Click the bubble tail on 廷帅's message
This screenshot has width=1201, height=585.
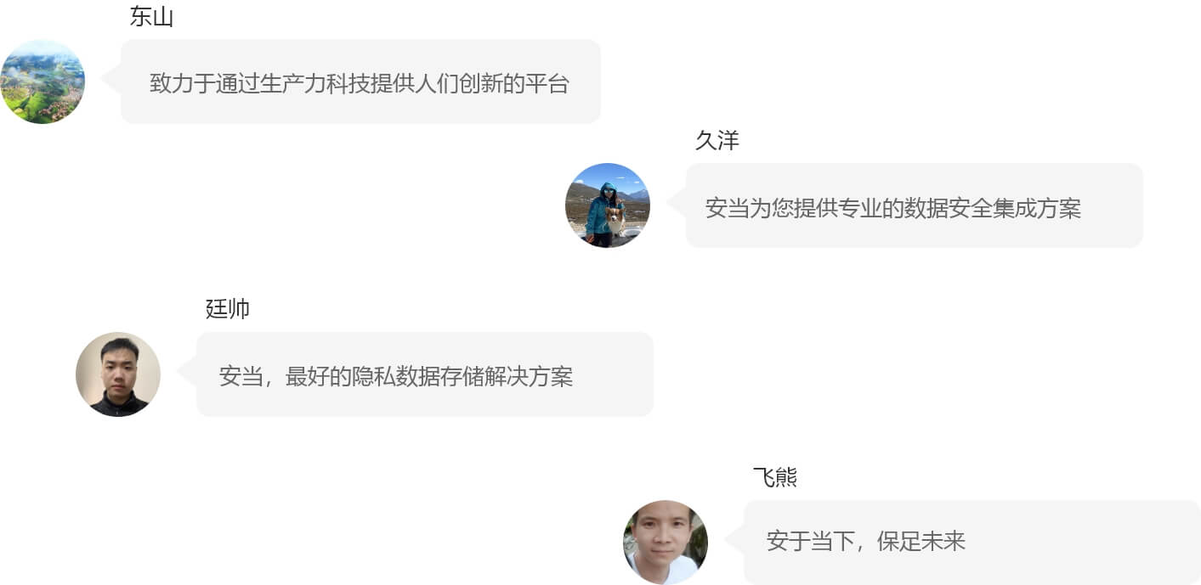click(x=187, y=372)
